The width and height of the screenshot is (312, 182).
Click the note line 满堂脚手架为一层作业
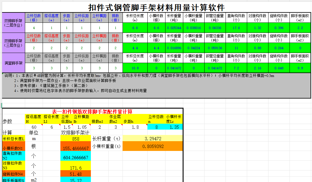click(65, 80)
